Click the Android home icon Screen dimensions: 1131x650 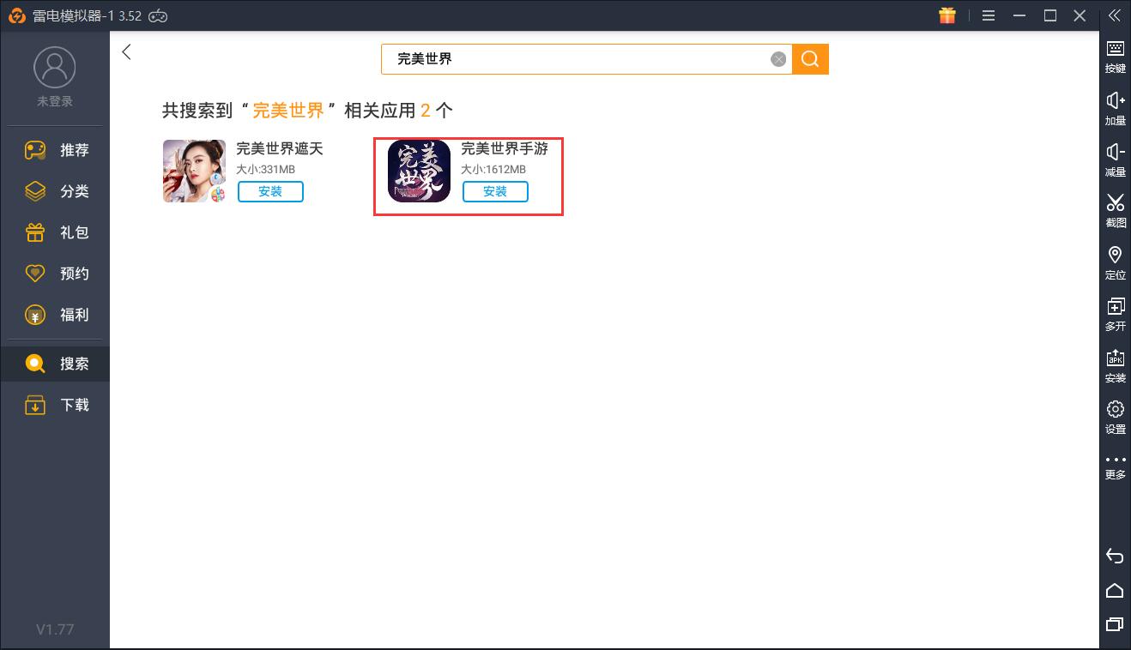[x=1115, y=590]
